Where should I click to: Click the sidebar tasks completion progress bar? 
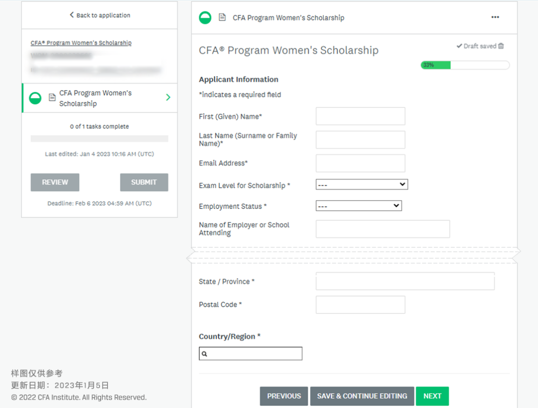click(100, 138)
